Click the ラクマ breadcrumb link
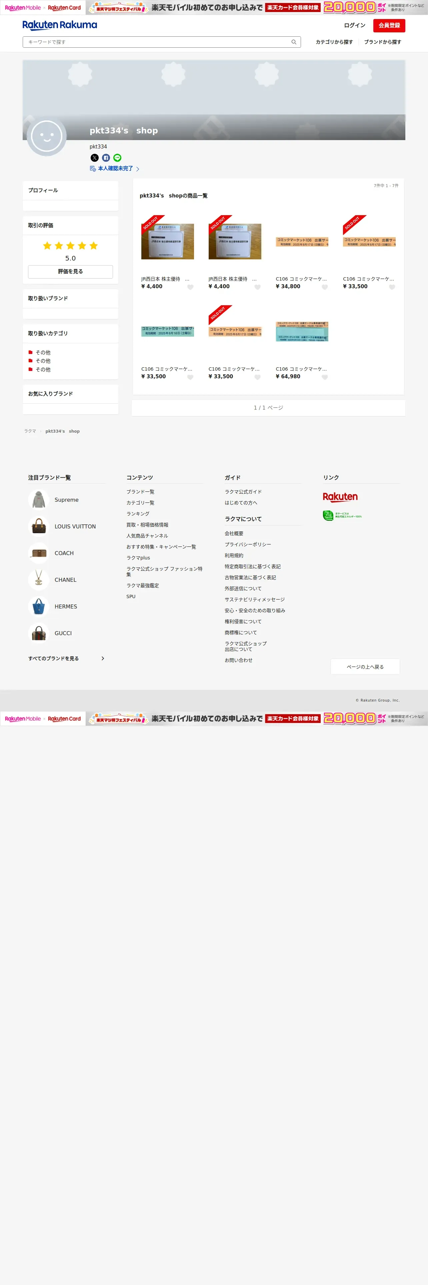 (x=30, y=431)
